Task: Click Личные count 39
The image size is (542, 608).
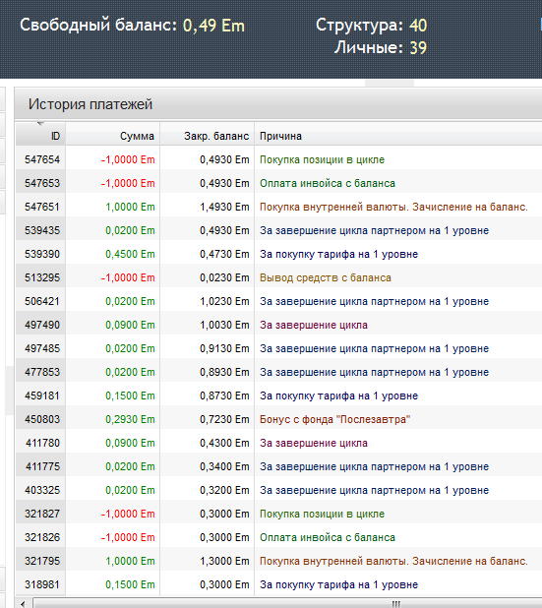Action: tap(418, 48)
